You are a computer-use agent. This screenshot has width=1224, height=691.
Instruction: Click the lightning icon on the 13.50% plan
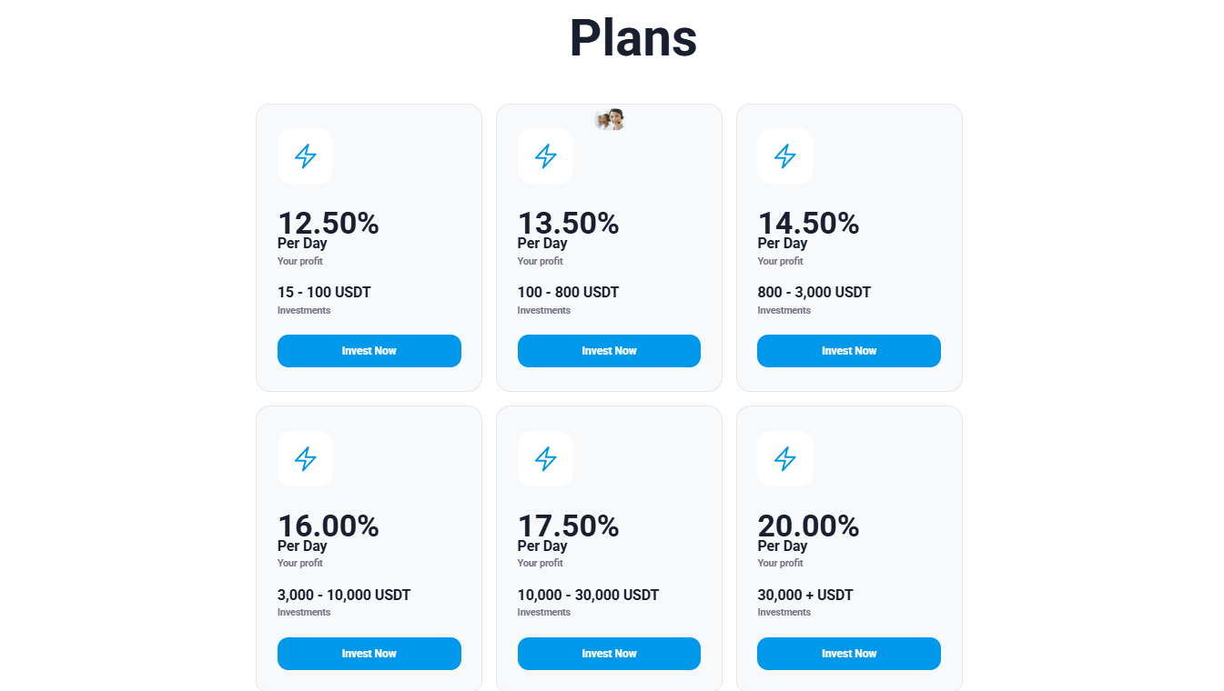pos(546,156)
